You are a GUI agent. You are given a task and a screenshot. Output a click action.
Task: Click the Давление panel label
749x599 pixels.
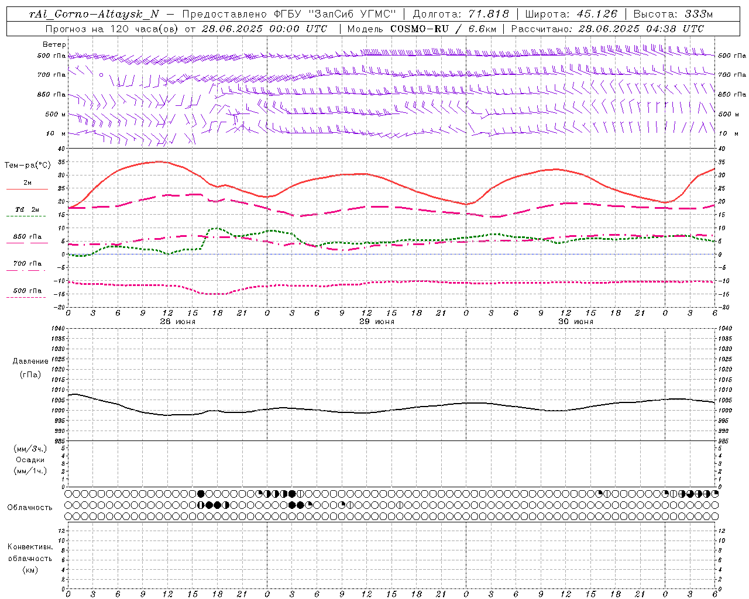tap(30, 362)
